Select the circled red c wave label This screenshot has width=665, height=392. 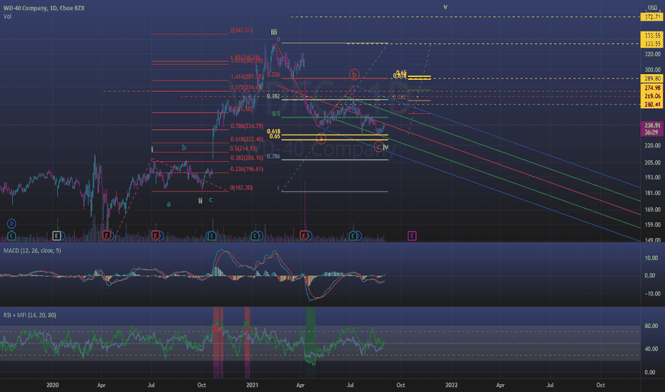pyautogui.click(x=378, y=147)
